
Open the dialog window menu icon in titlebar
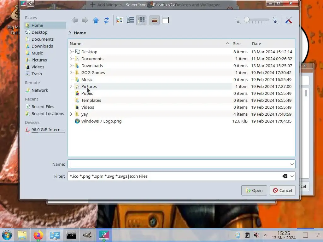23,3
